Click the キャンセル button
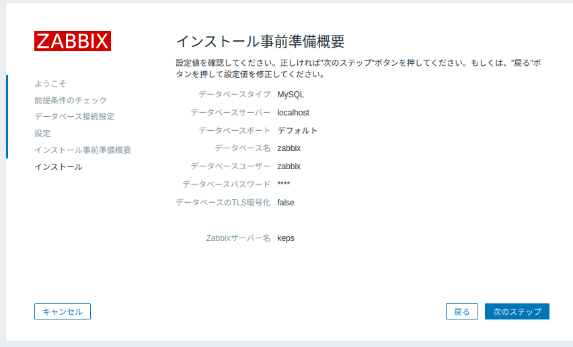This screenshot has height=347, width=573. point(63,311)
